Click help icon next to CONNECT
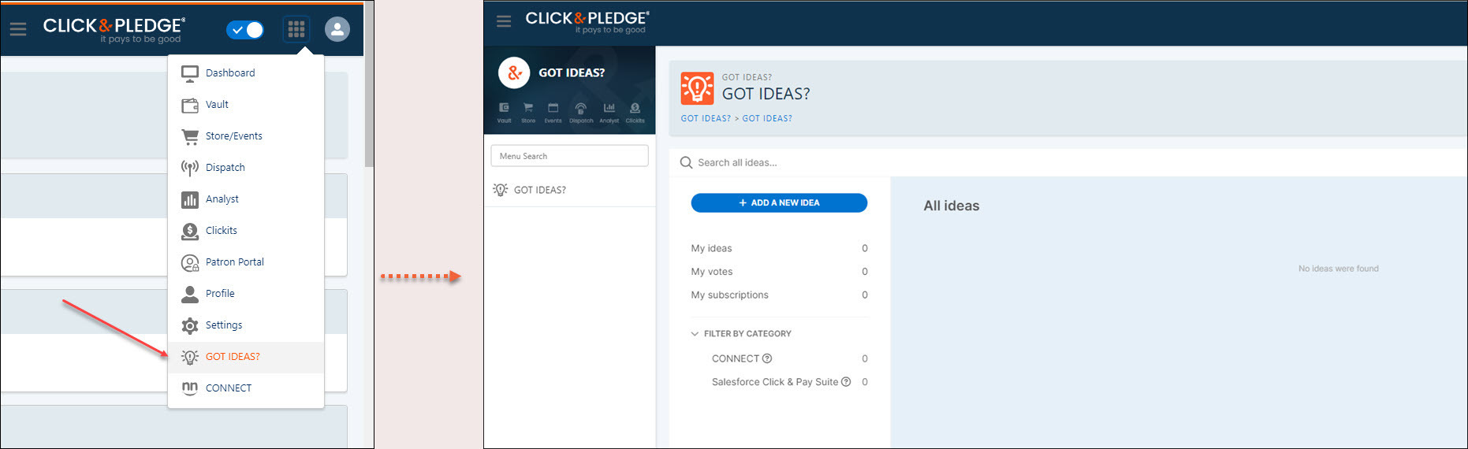The width and height of the screenshot is (1468, 449). [x=767, y=358]
